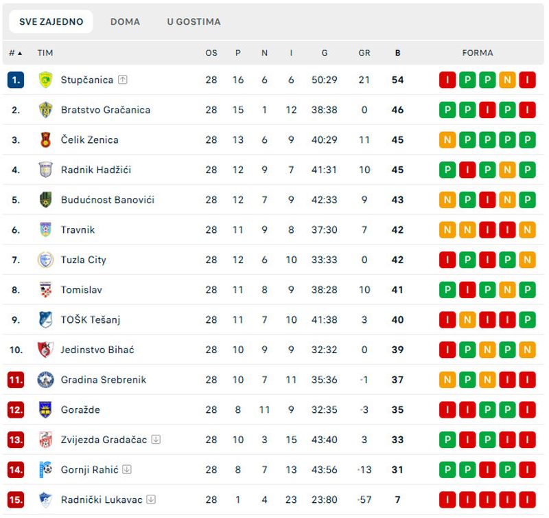Open the Radnik Hadžići team link
Screen dimensions: 549x518
(x=95, y=170)
